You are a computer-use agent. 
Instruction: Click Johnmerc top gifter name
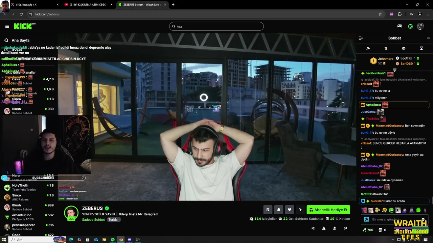pyautogui.click(x=386, y=59)
